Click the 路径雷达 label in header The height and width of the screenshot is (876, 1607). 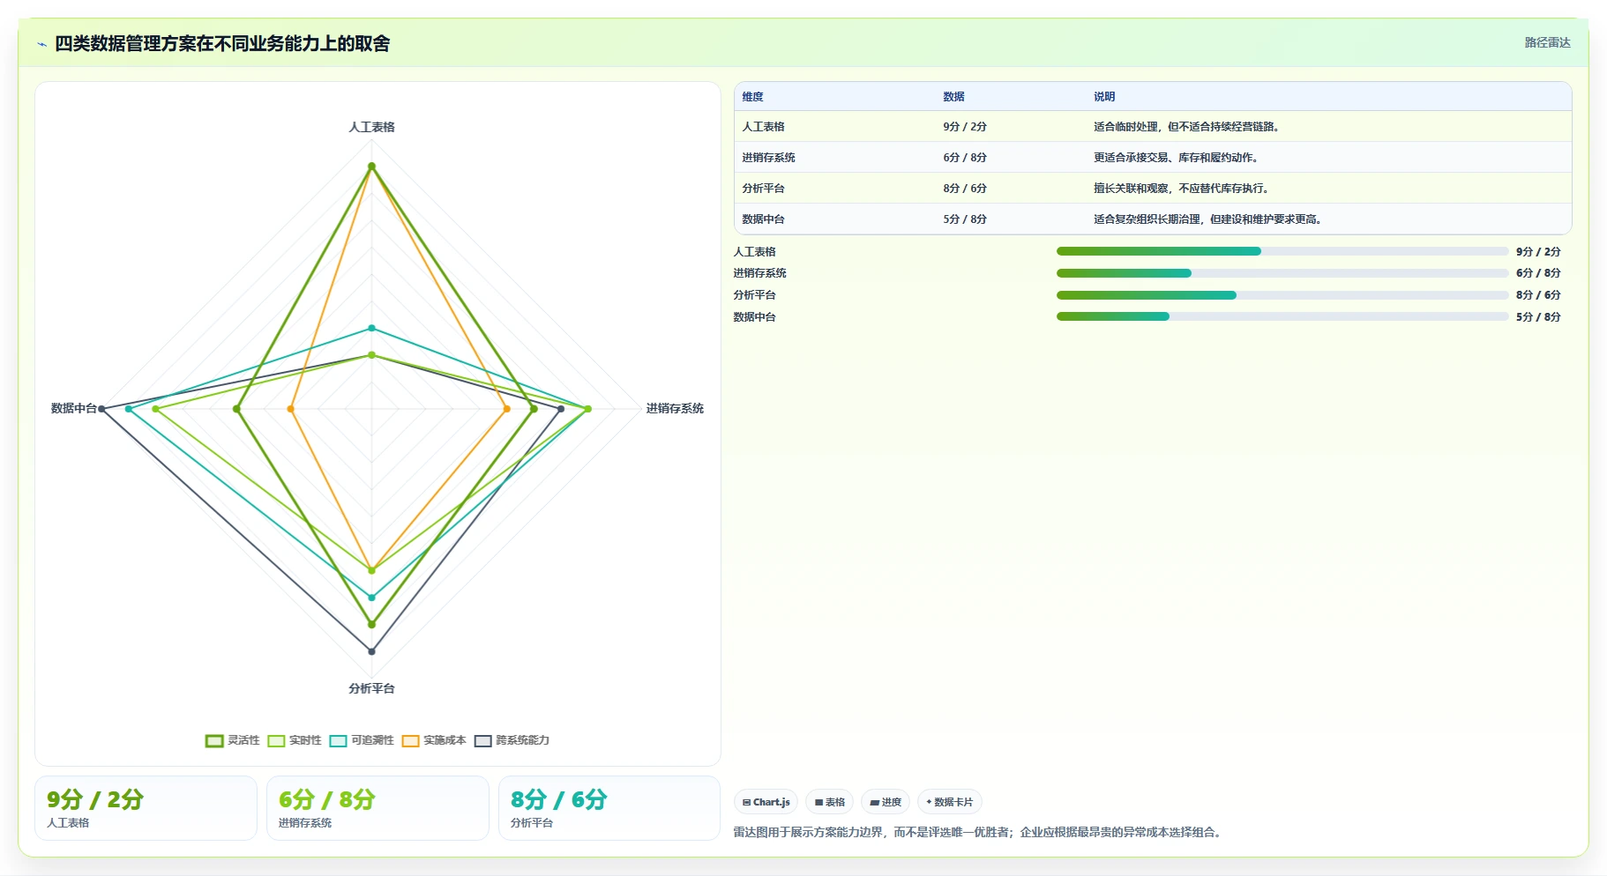click(x=1547, y=42)
